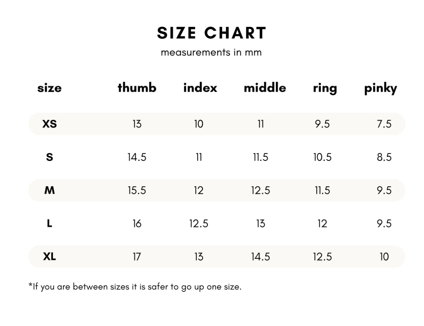The width and height of the screenshot is (424, 326).
Task: Click the S row label
Action: click(50, 157)
